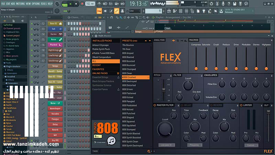The image size is (275, 155).
Task: Pause playback in transport bar
Action: point(70,4)
